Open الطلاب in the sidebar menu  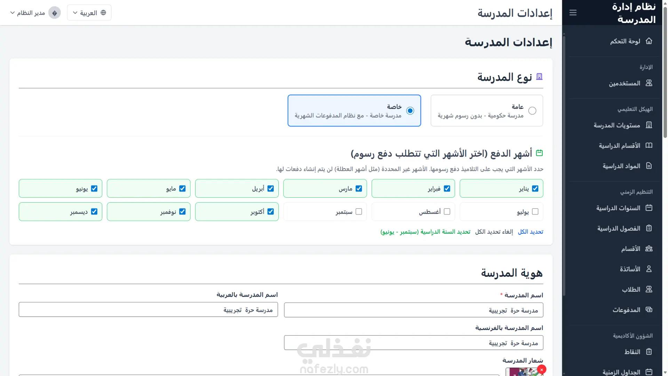pos(631,289)
